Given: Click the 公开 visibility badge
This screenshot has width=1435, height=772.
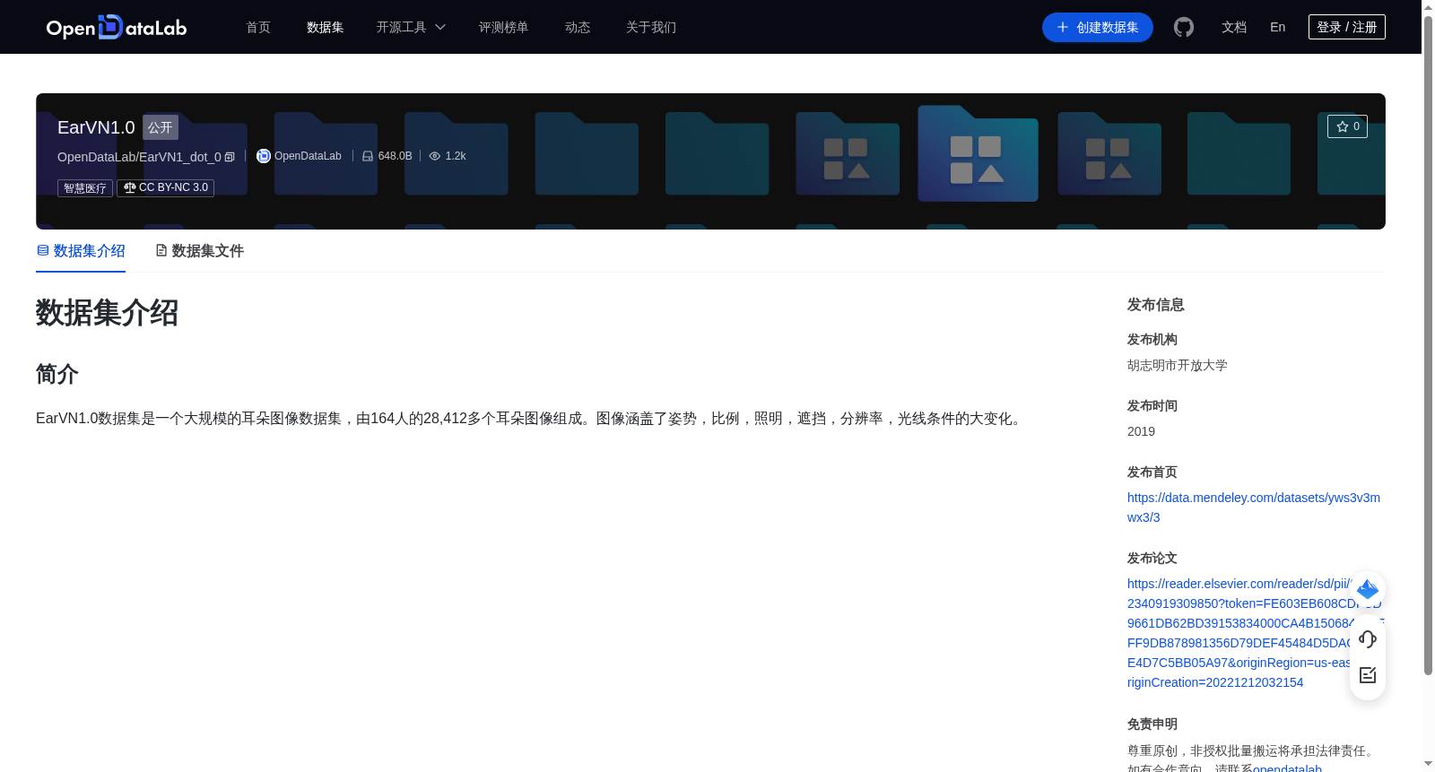Looking at the screenshot, I should coord(161,127).
